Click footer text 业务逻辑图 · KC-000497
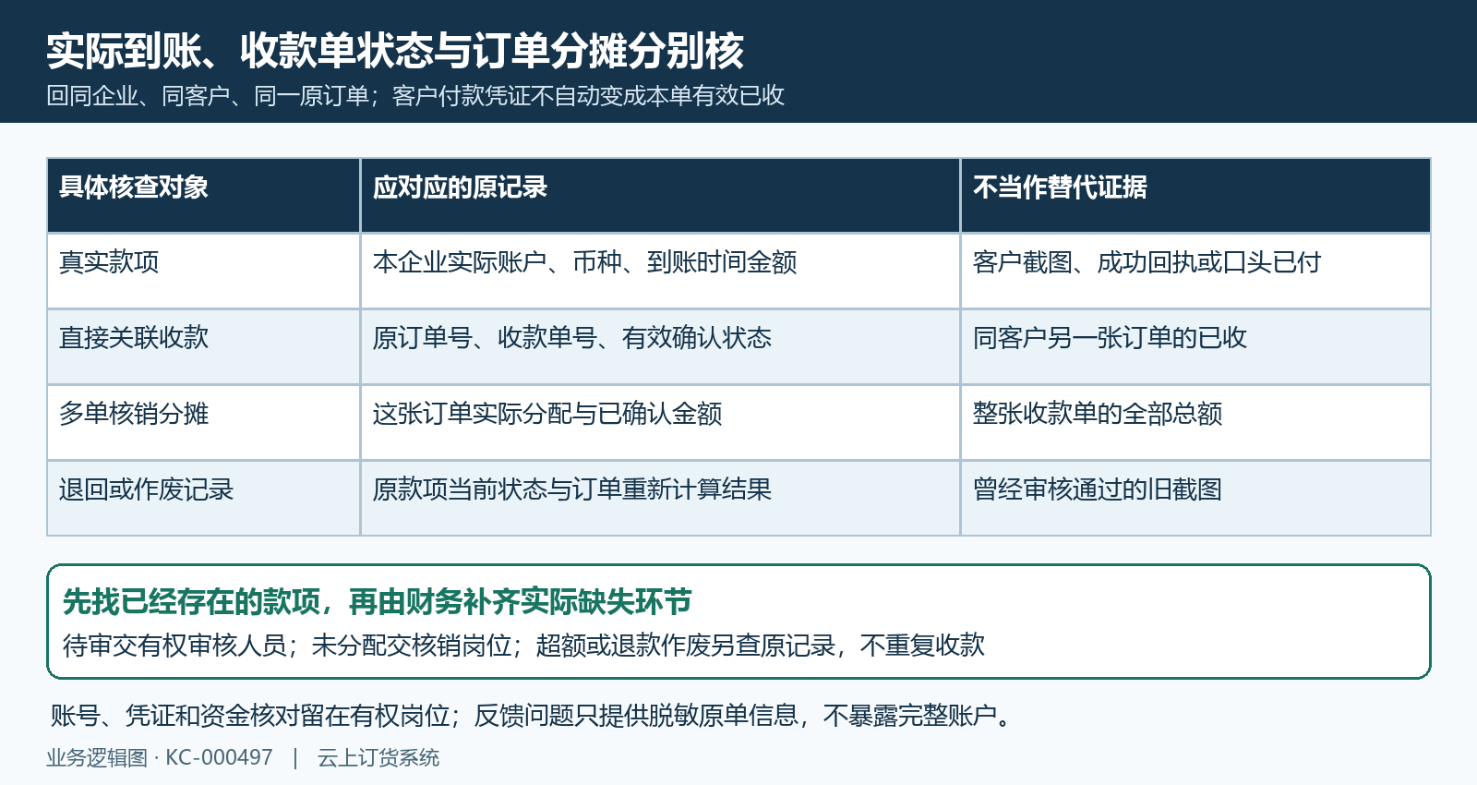This screenshot has height=785, width=1477. (x=160, y=758)
